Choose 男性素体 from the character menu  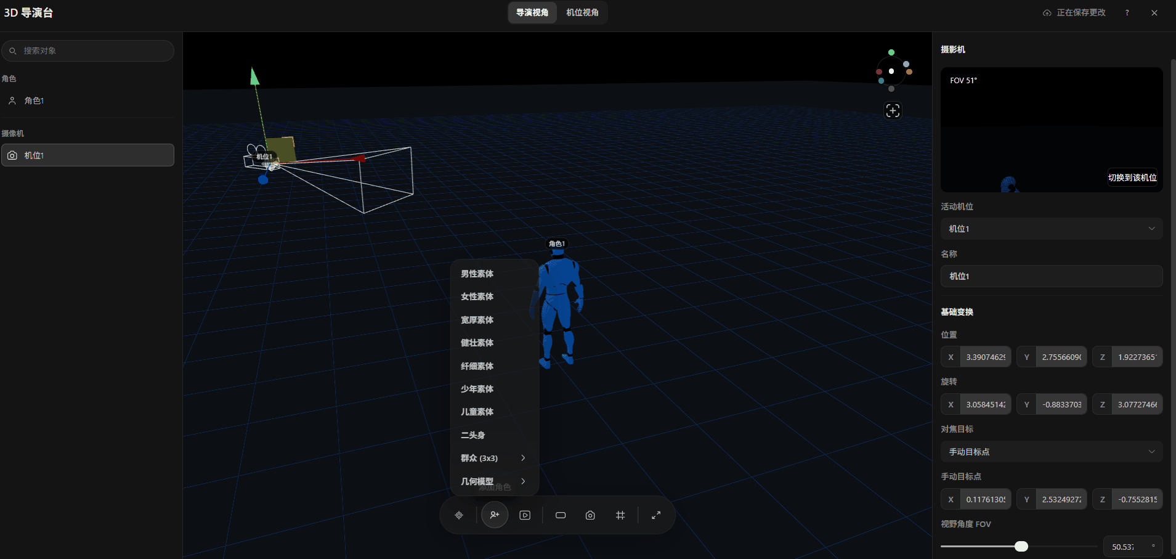coord(495,274)
